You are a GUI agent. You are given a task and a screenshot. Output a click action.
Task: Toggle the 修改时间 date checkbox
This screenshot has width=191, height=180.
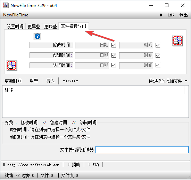pyautogui.click(x=114, y=45)
